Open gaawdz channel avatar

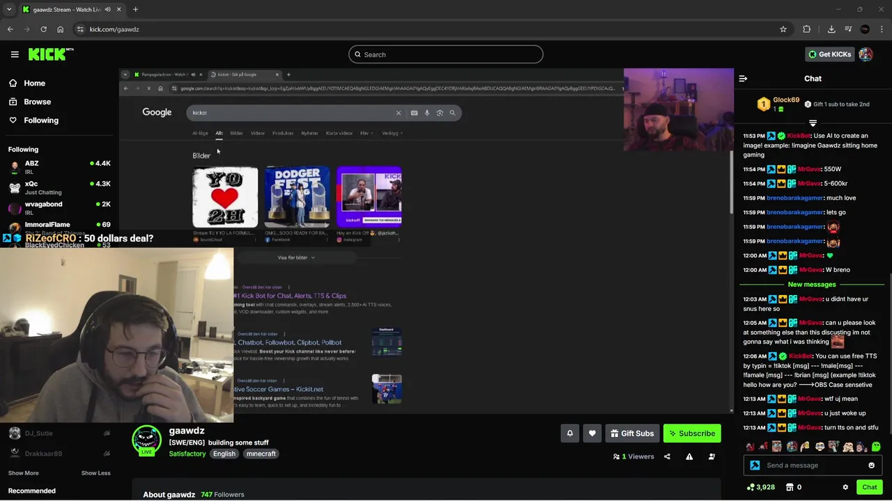click(x=147, y=440)
